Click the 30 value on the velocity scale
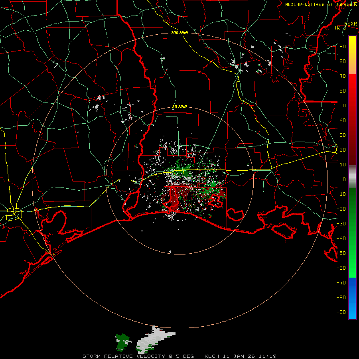This screenshot has width=359, height=359. pyautogui.click(x=343, y=135)
